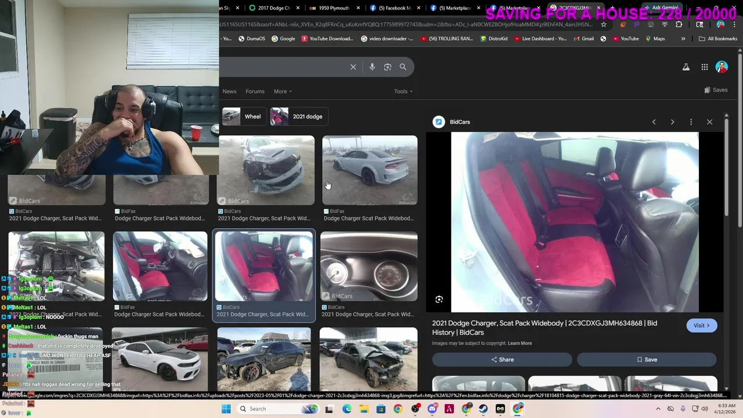Open the All Bookmarks folder
Image resolution: width=743 pixels, height=418 pixels.
pyautogui.click(x=718, y=39)
